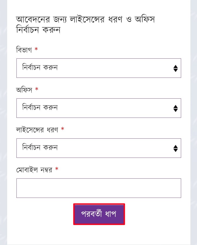Click the red asterisk beside the অফিস label
Screen dimensions: 197x245
pos(37,89)
